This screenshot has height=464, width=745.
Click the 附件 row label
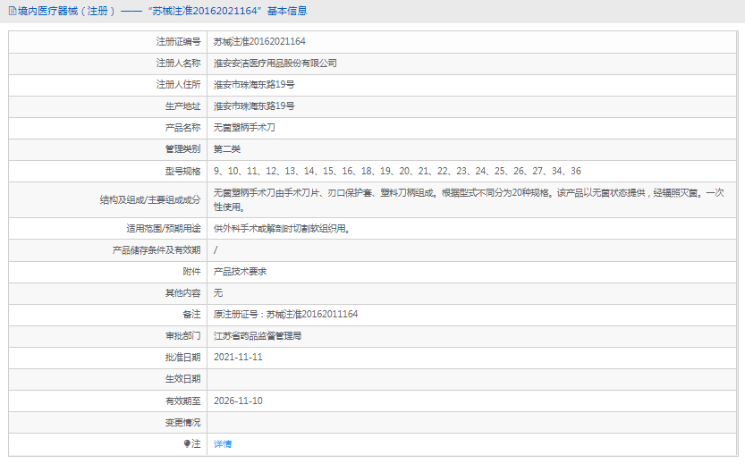pyautogui.click(x=191, y=272)
